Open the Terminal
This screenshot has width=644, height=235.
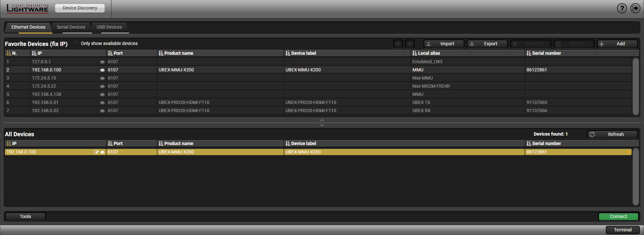(x=622, y=230)
